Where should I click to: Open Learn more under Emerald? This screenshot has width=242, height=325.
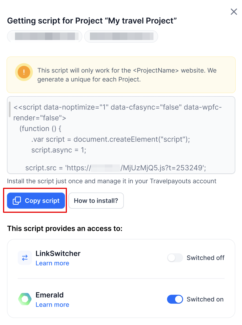click(x=52, y=305)
